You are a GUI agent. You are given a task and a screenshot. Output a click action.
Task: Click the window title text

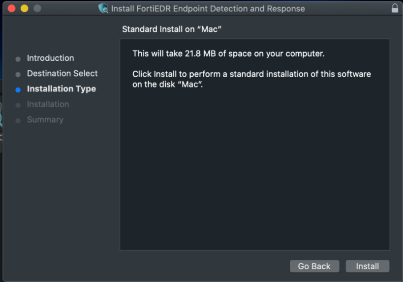point(208,9)
